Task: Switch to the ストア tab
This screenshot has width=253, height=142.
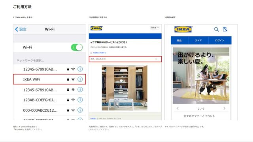Action: (198, 40)
